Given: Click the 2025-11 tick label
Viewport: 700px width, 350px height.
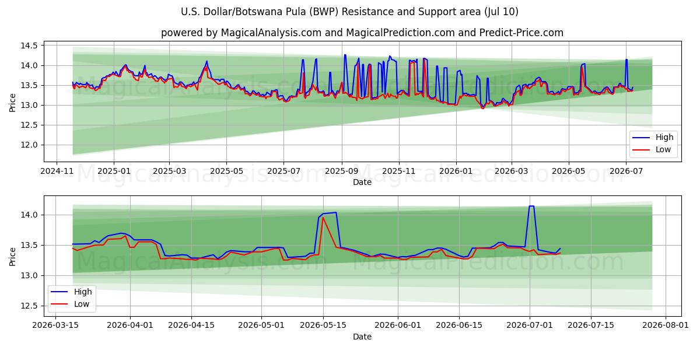Looking at the screenshot, I should tap(399, 171).
